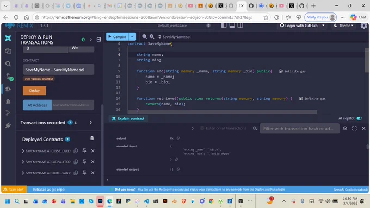Click the default_workspace selector
This screenshot has height=208, width=370.
[172, 26]
